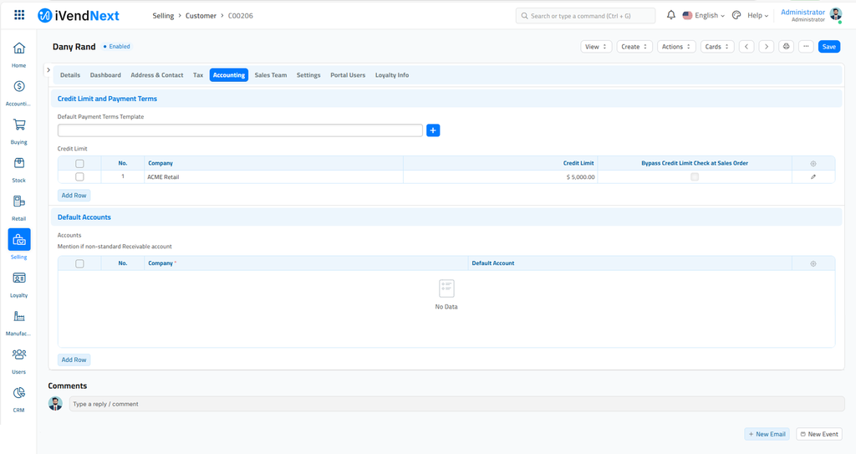Click the print icon button
856x454 pixels.
[786, 47]
